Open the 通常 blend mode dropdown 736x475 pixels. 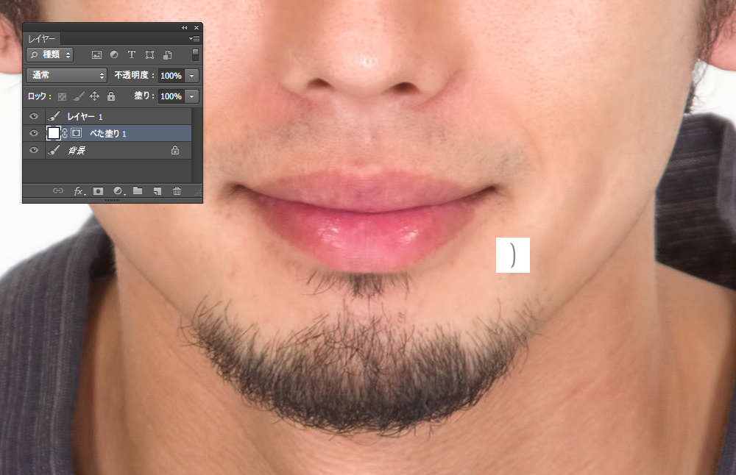(67, 75)
